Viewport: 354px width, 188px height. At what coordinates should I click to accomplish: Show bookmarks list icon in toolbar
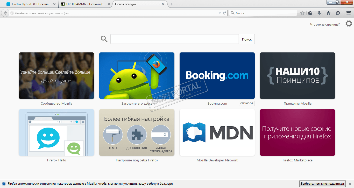[x=310, y=13]
